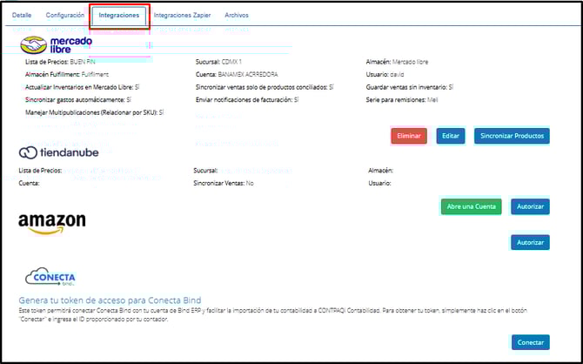
Task: Go to the Archivos tab
Action: 237,16
